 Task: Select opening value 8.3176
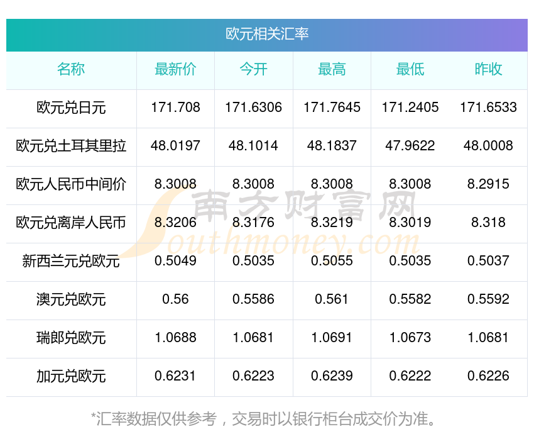pyautogui.click(x=253, y=223)
